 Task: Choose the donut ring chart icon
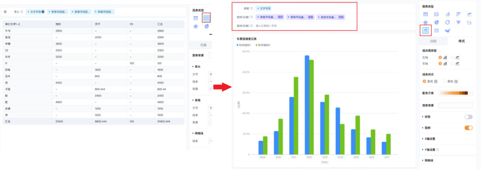pos(447,22)
